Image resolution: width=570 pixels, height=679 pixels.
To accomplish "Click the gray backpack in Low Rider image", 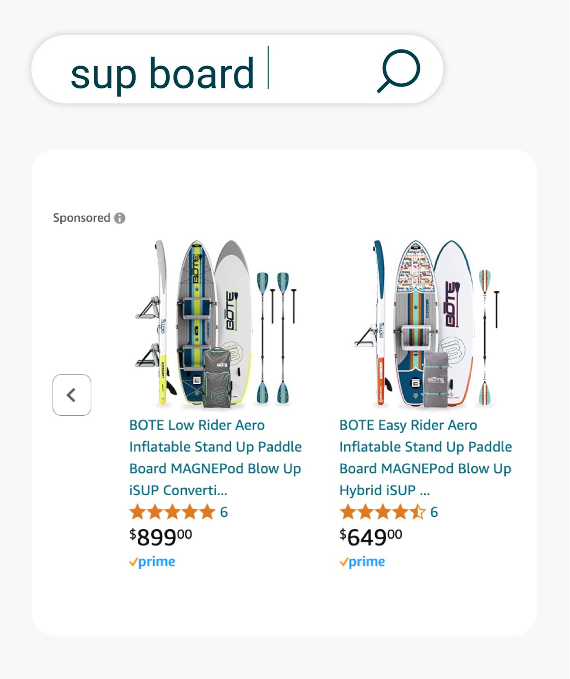I will click(217, 378).
